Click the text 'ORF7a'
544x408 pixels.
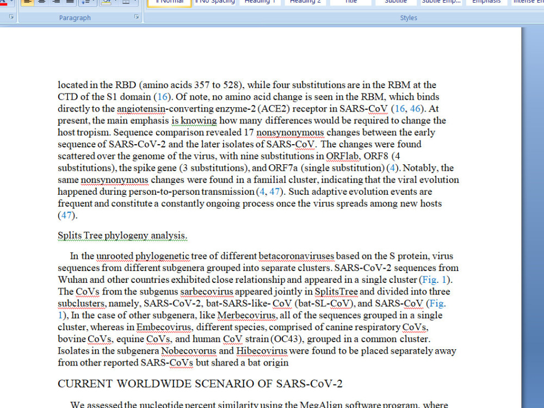click(x=283, y=168)
